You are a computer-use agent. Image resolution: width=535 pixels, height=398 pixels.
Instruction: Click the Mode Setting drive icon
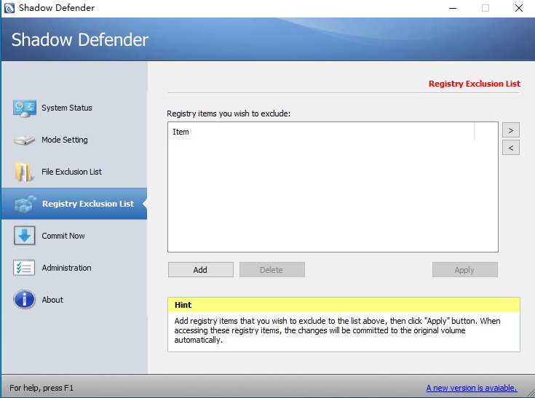pyautogui.click(x=24, y=140)
